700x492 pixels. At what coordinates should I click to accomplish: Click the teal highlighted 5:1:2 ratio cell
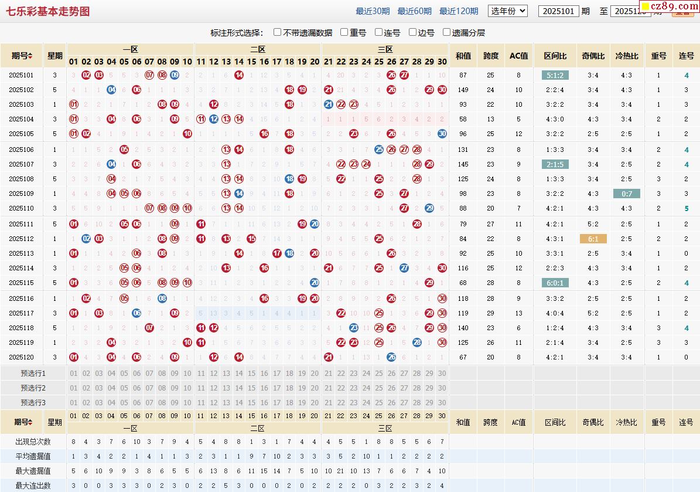point(555,75)
